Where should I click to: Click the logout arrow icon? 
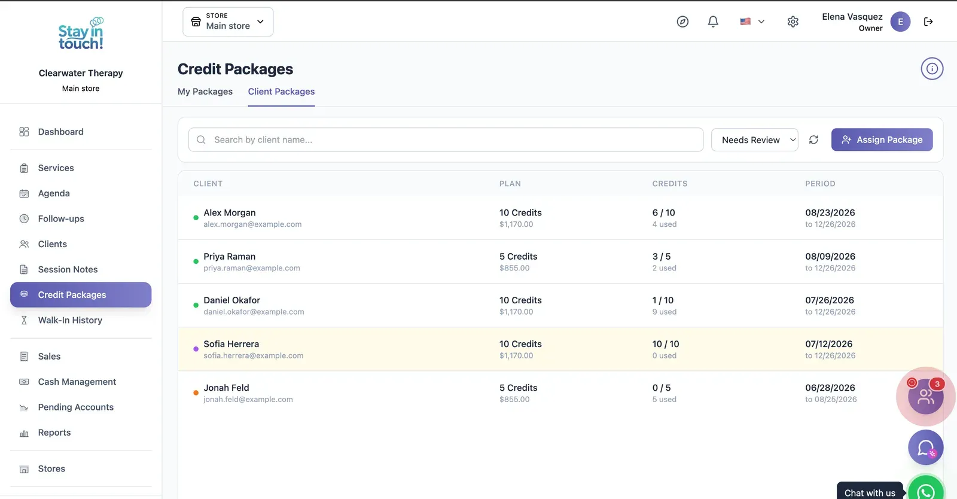click(928, 22)
